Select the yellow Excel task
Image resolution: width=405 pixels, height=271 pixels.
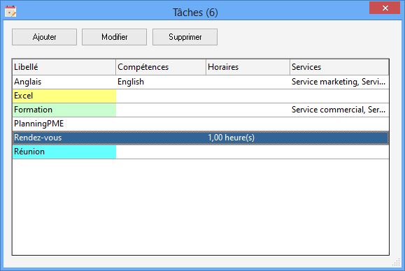pyautogui.click(x=64, y=96)
